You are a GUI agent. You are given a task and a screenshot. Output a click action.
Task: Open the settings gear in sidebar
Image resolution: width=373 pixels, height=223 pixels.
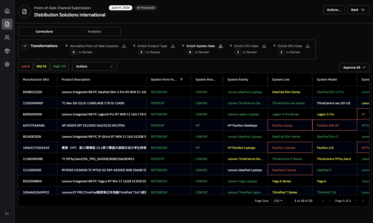7,64
